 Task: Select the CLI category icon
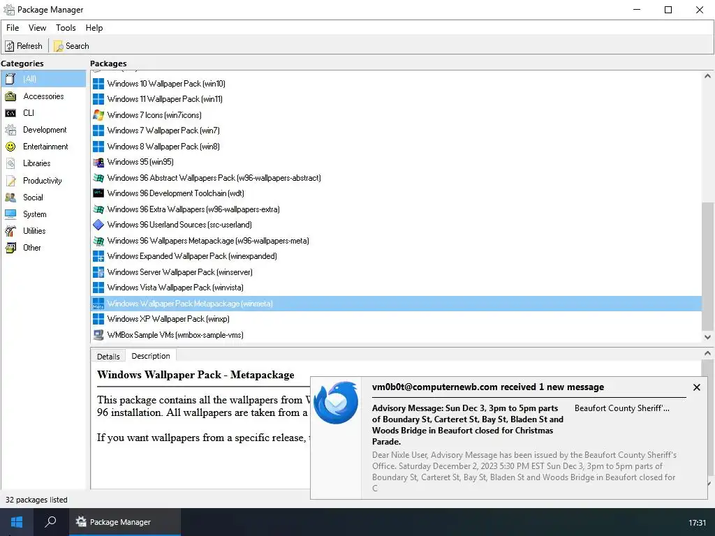pyautogui.click(x=10, y=113)
